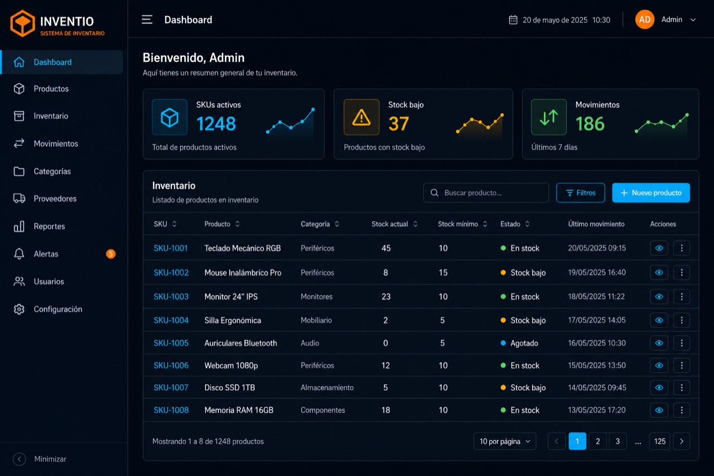Collapse sidebar using the Minimizar arrow icon
The height and width of the screenshot is (476, 714).
(x=20, y=459)
